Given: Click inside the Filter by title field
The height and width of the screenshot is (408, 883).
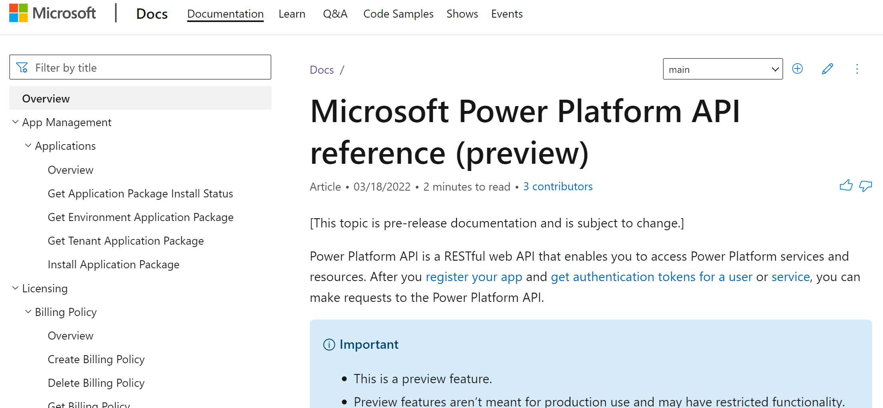Looking at the screenshot, I should pos(140,67).
